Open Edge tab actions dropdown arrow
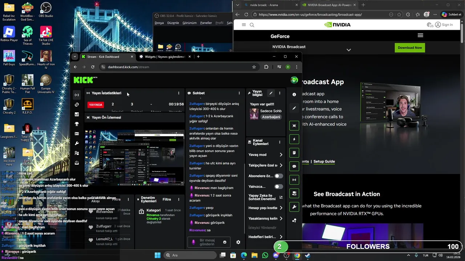Image resolution: width=465 pixels, height=261 pixels. [237, 5]
